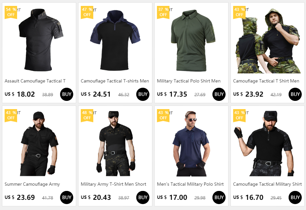This screenshot has width=306, height=210.
Task: Open the two hooded camo men photo
Action: pos(268,41)
